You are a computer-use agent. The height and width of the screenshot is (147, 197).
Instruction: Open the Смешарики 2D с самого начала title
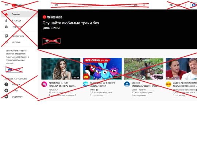(x=103, y=84)
